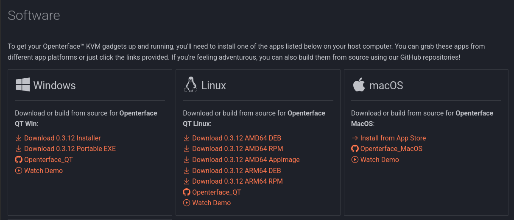Open Openterface_QT repository in Linux card
514x220 pixels.
216,192
